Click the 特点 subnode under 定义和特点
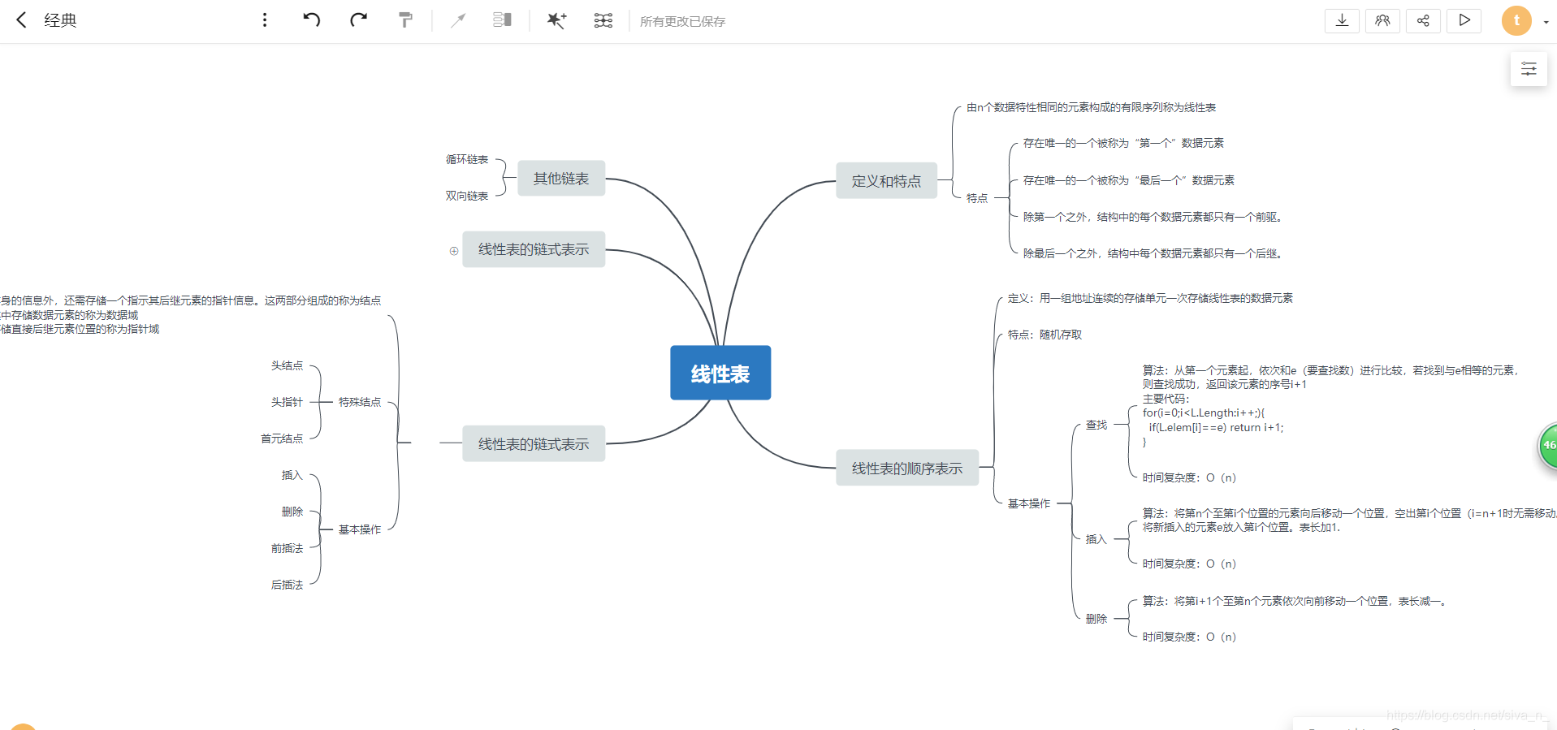 pos(977,198)
